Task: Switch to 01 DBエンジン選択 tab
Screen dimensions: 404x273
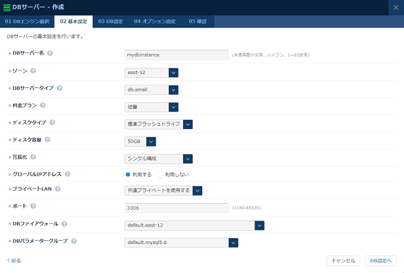Action: pyautogui.click(x=27, y=22)
